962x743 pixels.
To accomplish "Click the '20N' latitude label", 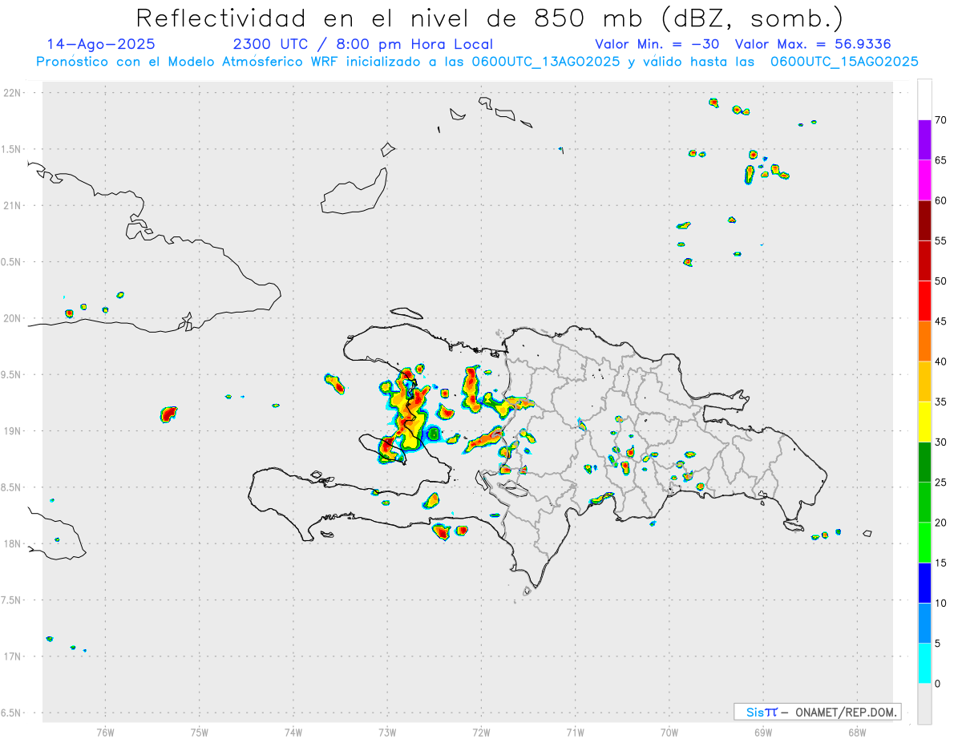I will coord(12,318).
